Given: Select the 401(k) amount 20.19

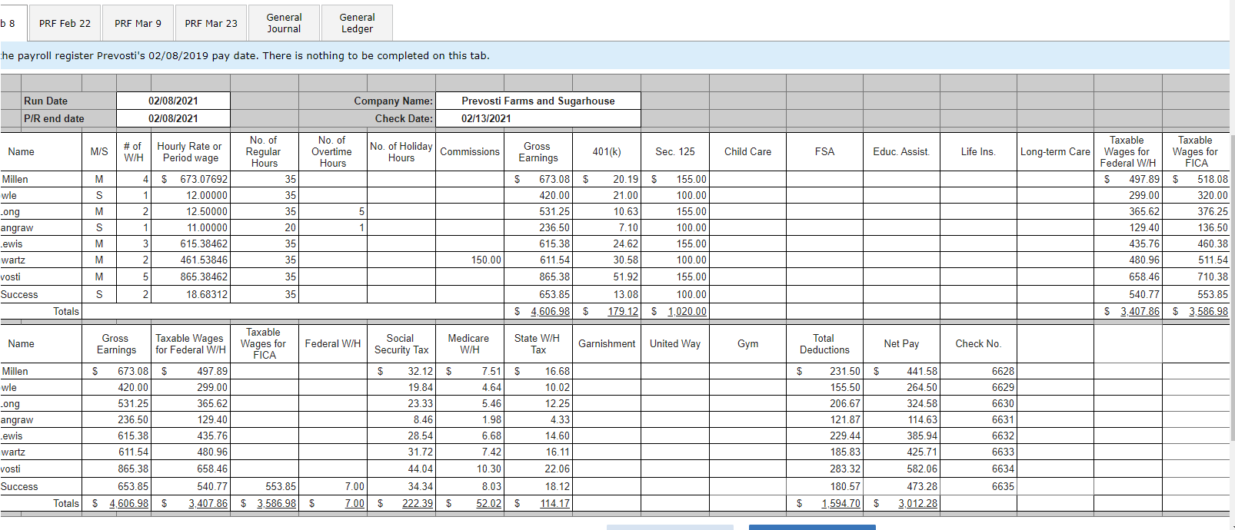Looking at the screenshot, I should click(606, 179).
